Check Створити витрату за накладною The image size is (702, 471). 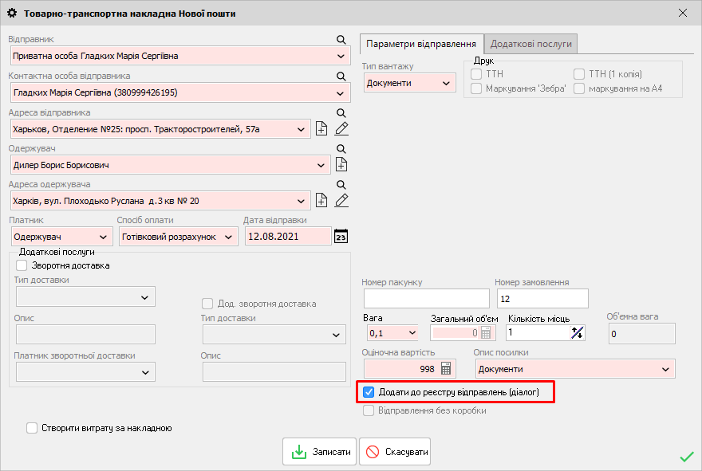(x=32, y=428)
